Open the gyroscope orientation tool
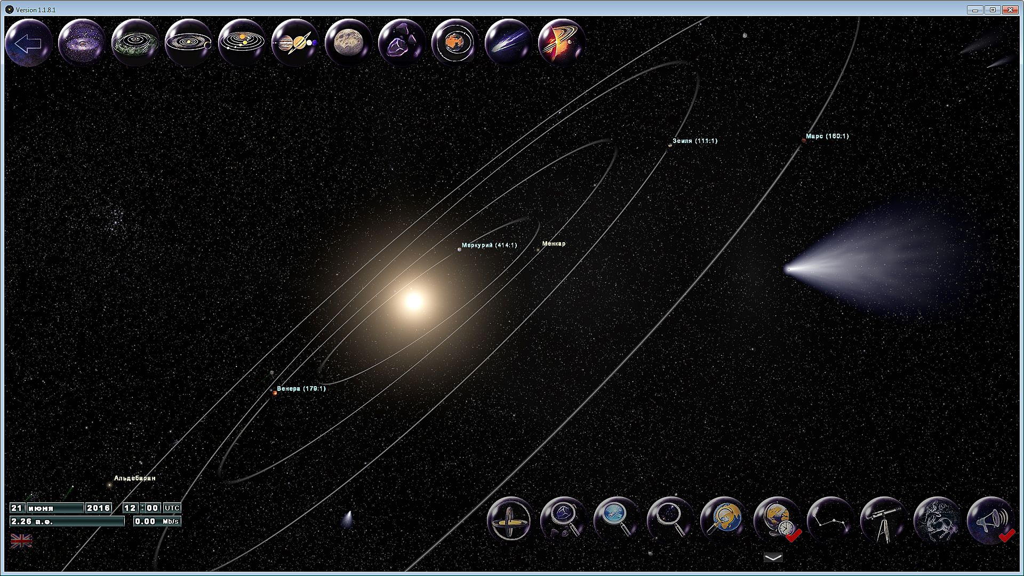 [x=510, y=520]
